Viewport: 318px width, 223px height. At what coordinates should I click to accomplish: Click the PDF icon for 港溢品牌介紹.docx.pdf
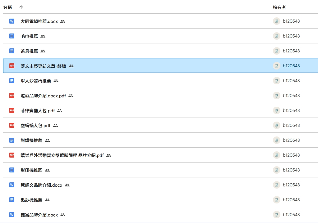(12, 96)
